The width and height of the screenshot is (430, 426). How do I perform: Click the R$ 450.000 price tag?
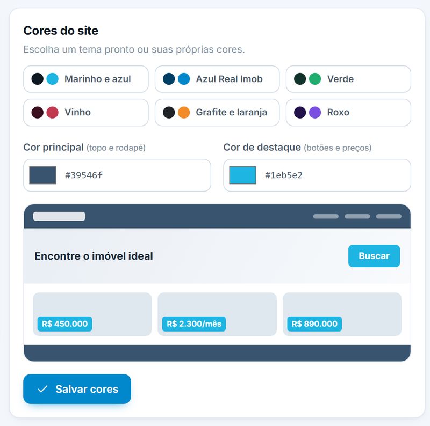point(64,324)
